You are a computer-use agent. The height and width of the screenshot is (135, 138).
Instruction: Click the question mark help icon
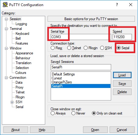tap(117, 5)
